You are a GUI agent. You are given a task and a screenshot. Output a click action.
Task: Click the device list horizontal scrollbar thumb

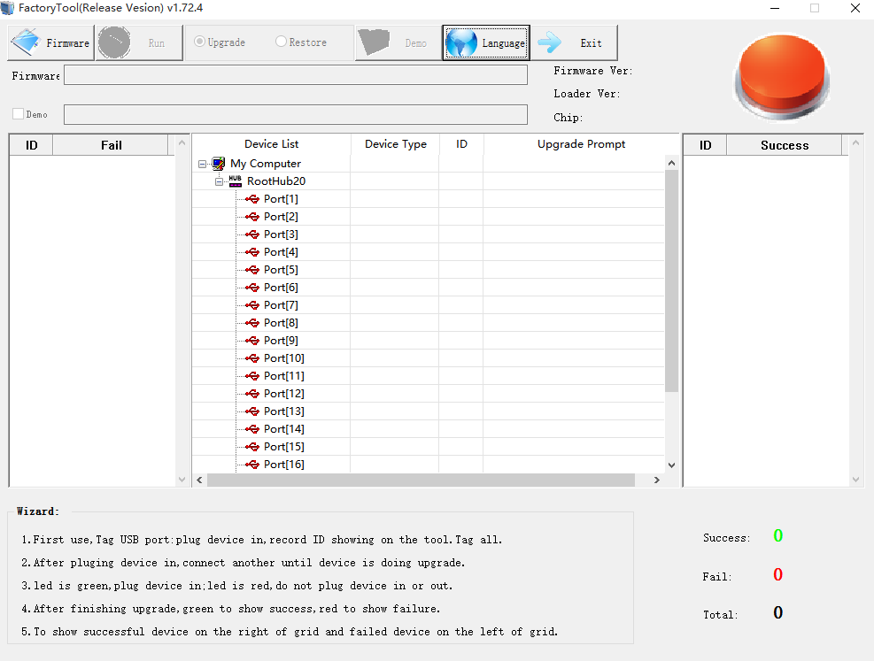point(421,480)
